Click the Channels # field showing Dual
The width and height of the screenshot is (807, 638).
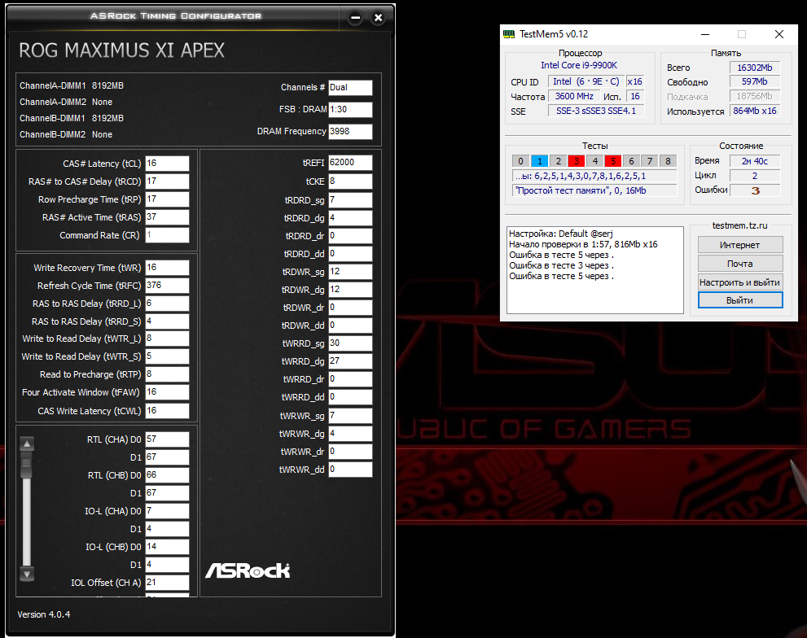point(350,87)
